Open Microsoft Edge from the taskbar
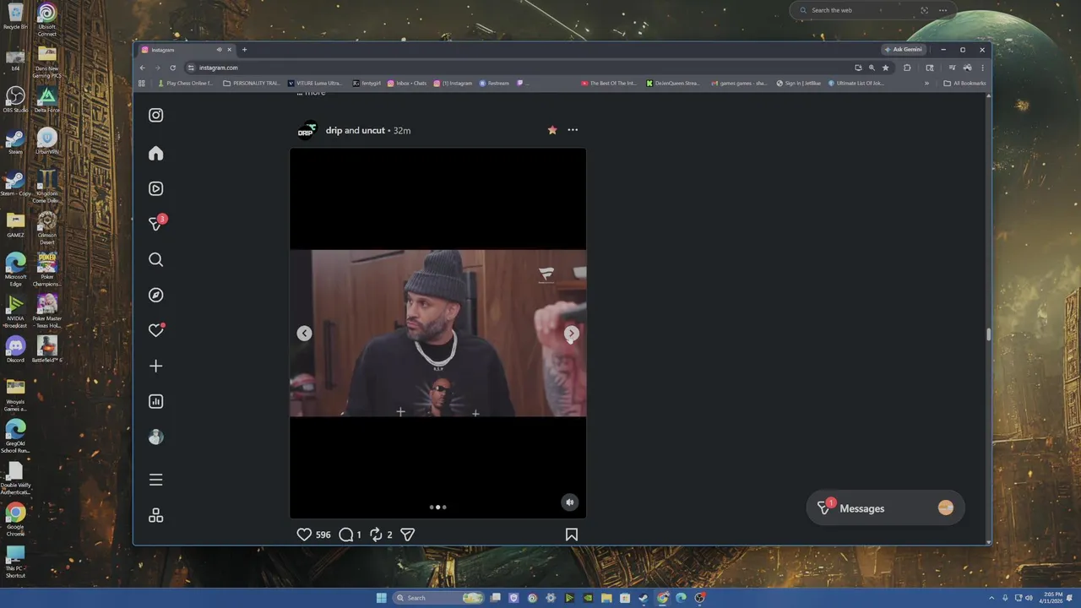The height and width of the screenshot is (608, 1081). click(x=681, y=598)
